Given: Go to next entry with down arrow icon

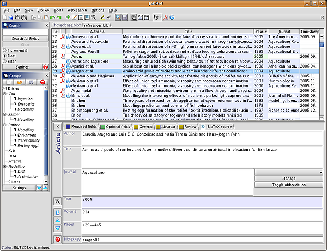Looking at the screenshot, I should coord(58,228).
